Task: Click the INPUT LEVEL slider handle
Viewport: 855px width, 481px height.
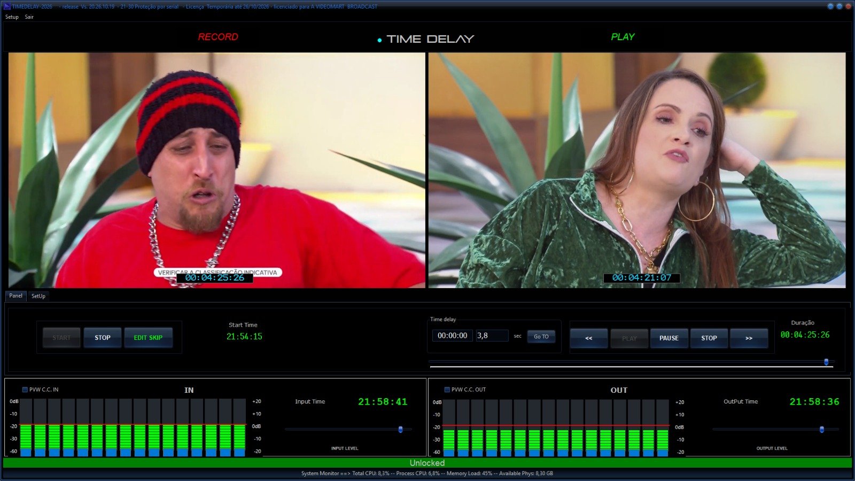Action: click(x=400, y=429)
